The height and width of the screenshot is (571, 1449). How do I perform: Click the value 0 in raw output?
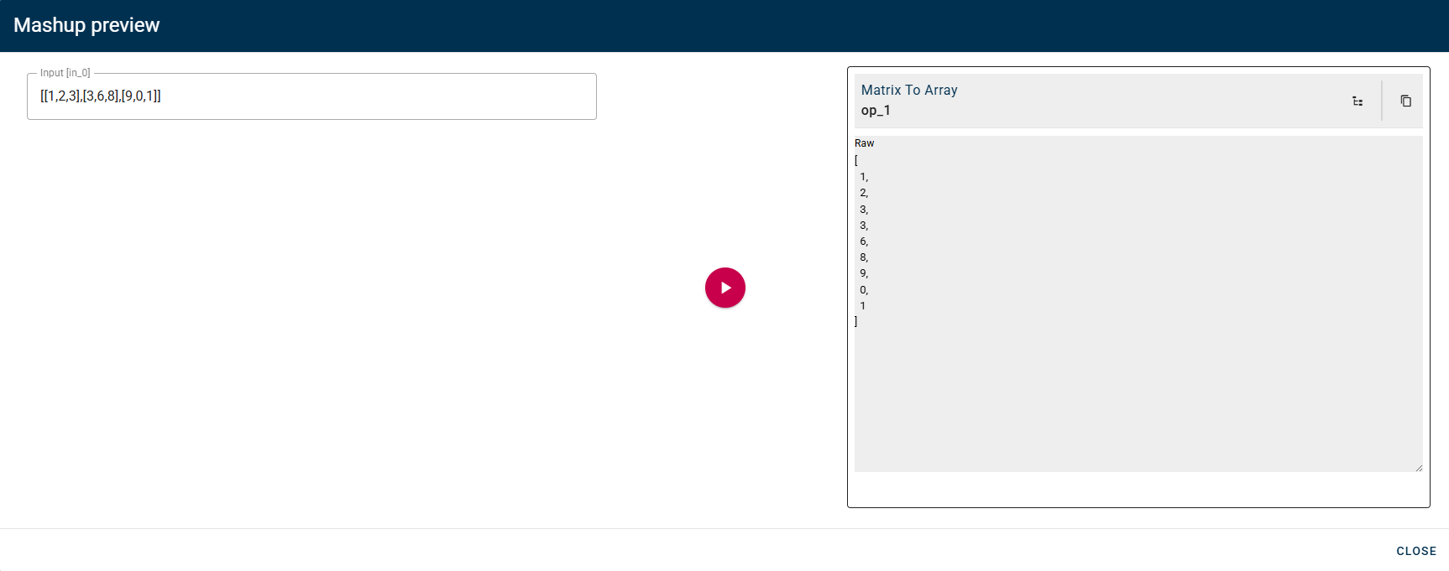[863, 290]
